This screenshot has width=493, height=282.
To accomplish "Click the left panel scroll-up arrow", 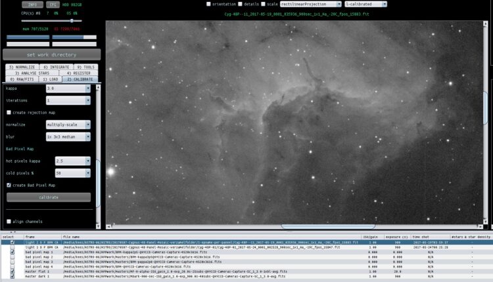I will [98, 87].
